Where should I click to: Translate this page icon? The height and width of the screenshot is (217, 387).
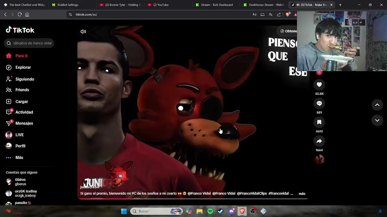click(x=271, y=14)
